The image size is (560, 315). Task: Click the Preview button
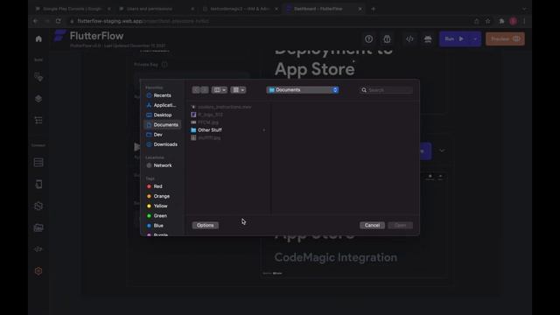[x=505, y=38]
